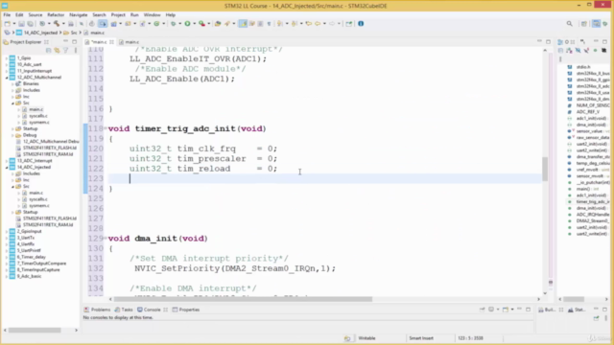The height and width of the screenshot is (345, 614).
Task: Toggle Link with Editor in Project Explorer
Action: tap(58, 50)
